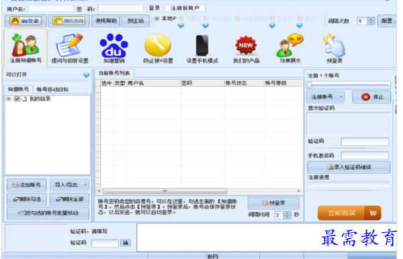Adjust the 间隔次数 spinner arrows

371,21
